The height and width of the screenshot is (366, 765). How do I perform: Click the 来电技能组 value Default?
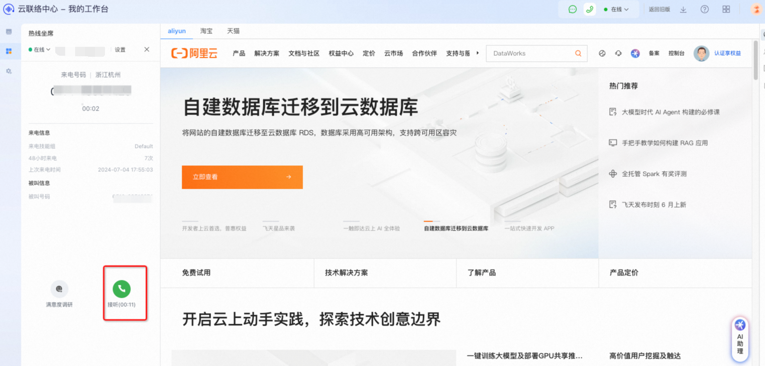pos(144,146)
